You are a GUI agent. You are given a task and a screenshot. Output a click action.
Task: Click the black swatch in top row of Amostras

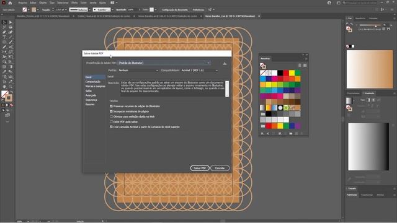click(280, 73)
